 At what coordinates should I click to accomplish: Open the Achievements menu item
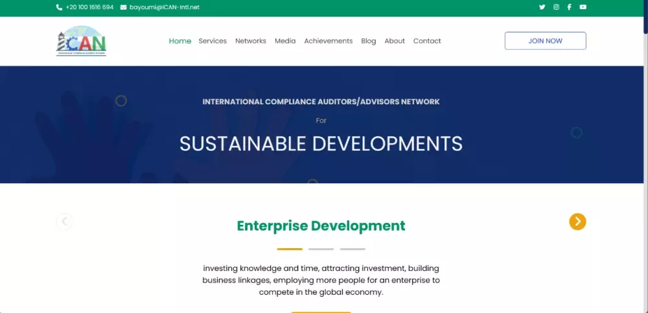point(328,41)
